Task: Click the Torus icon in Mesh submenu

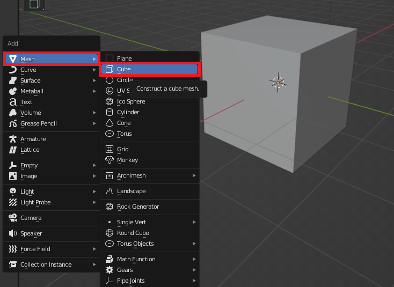Action: click(x=110, y=134)
